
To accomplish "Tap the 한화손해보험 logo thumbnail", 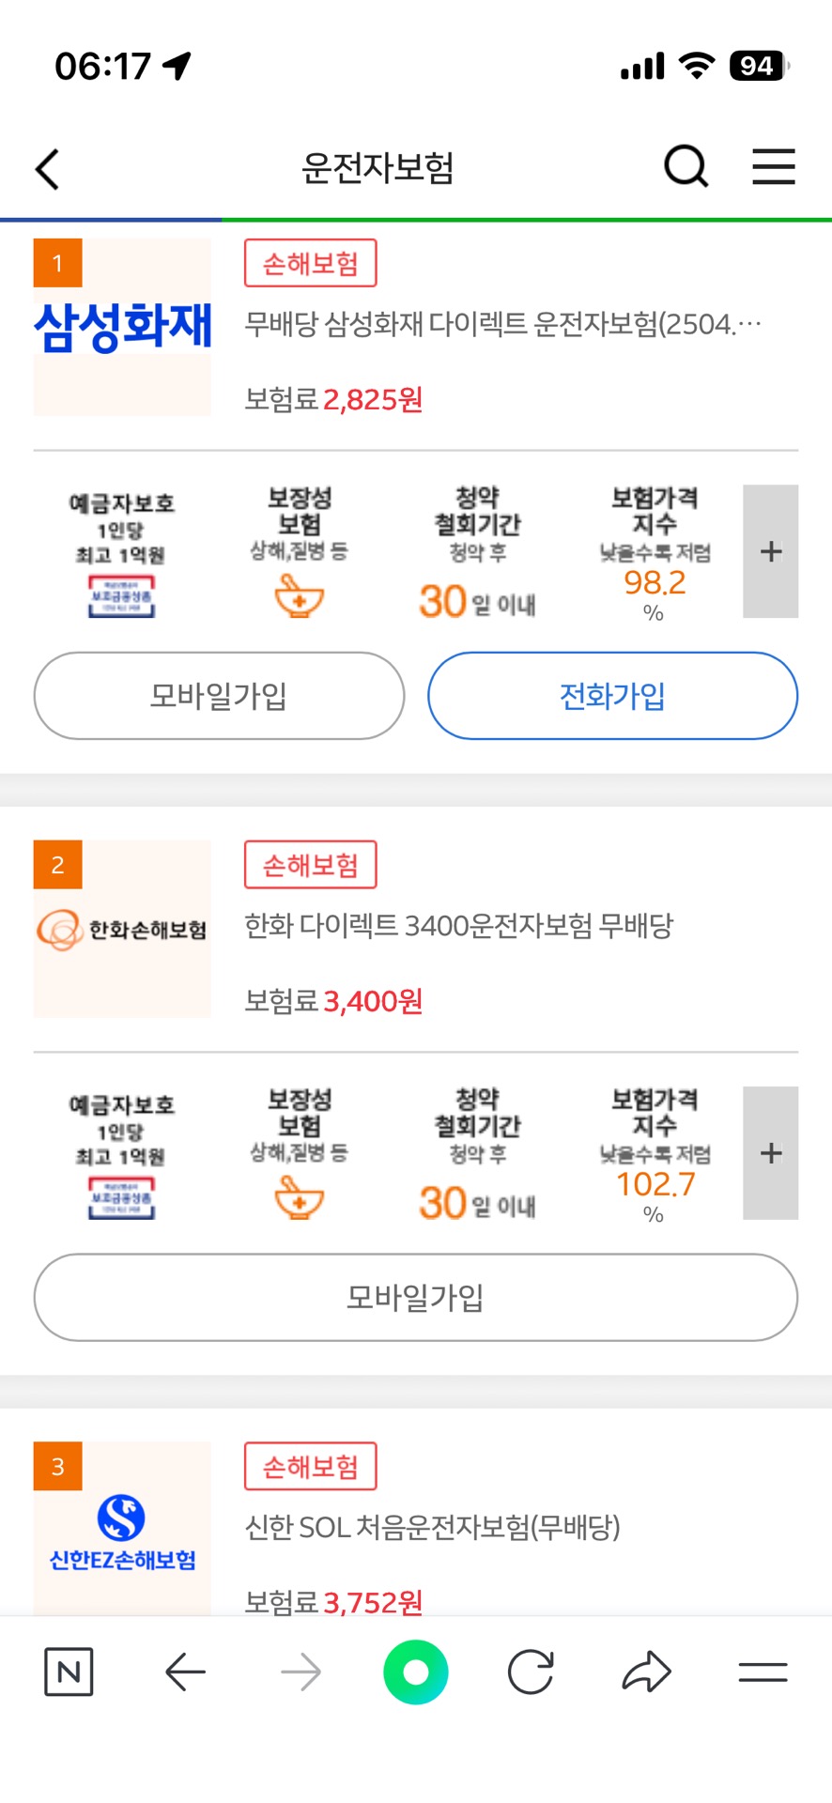I will pos(122,929).
